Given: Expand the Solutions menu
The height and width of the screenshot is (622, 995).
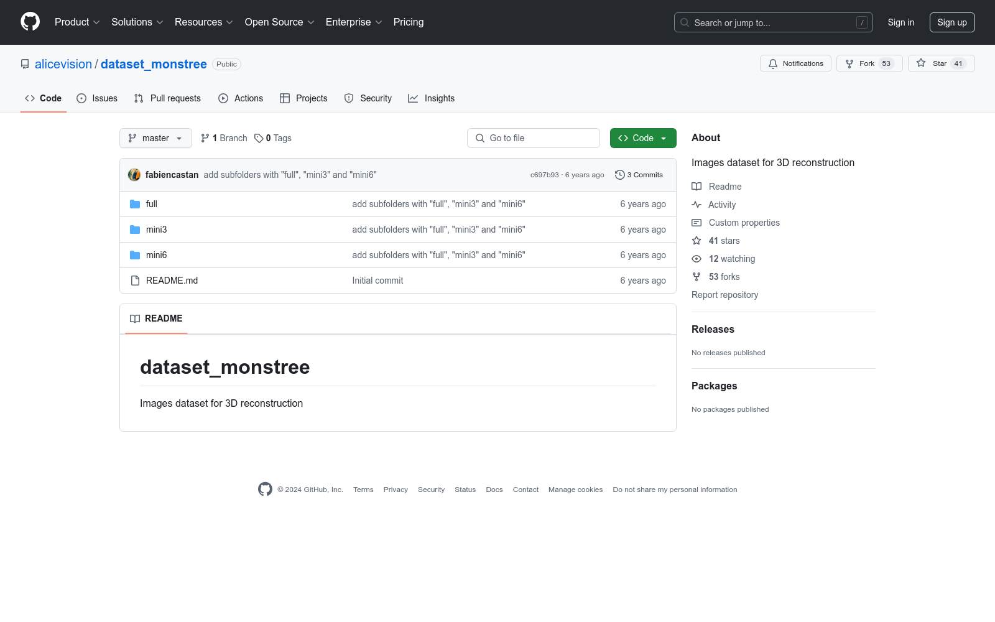Looking at the screenshot, I should point(137,22).
